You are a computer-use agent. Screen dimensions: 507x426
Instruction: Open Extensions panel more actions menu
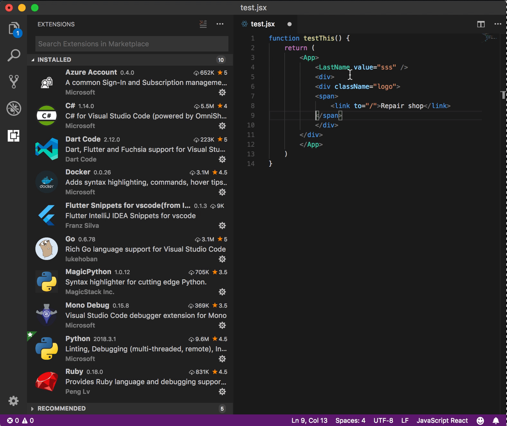220,24
